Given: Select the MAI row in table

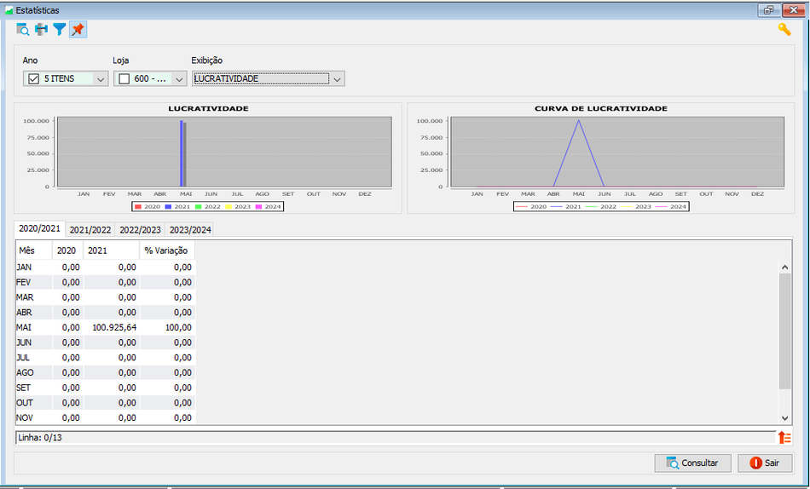Looking at the screenshot, I should [x=106, y=327].
